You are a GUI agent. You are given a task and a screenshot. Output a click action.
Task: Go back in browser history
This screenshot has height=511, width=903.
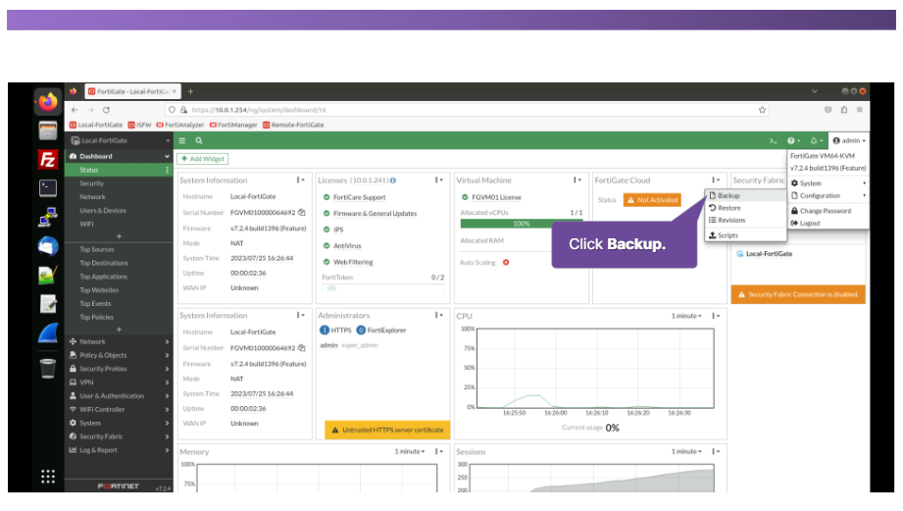(x=75, y=110)
